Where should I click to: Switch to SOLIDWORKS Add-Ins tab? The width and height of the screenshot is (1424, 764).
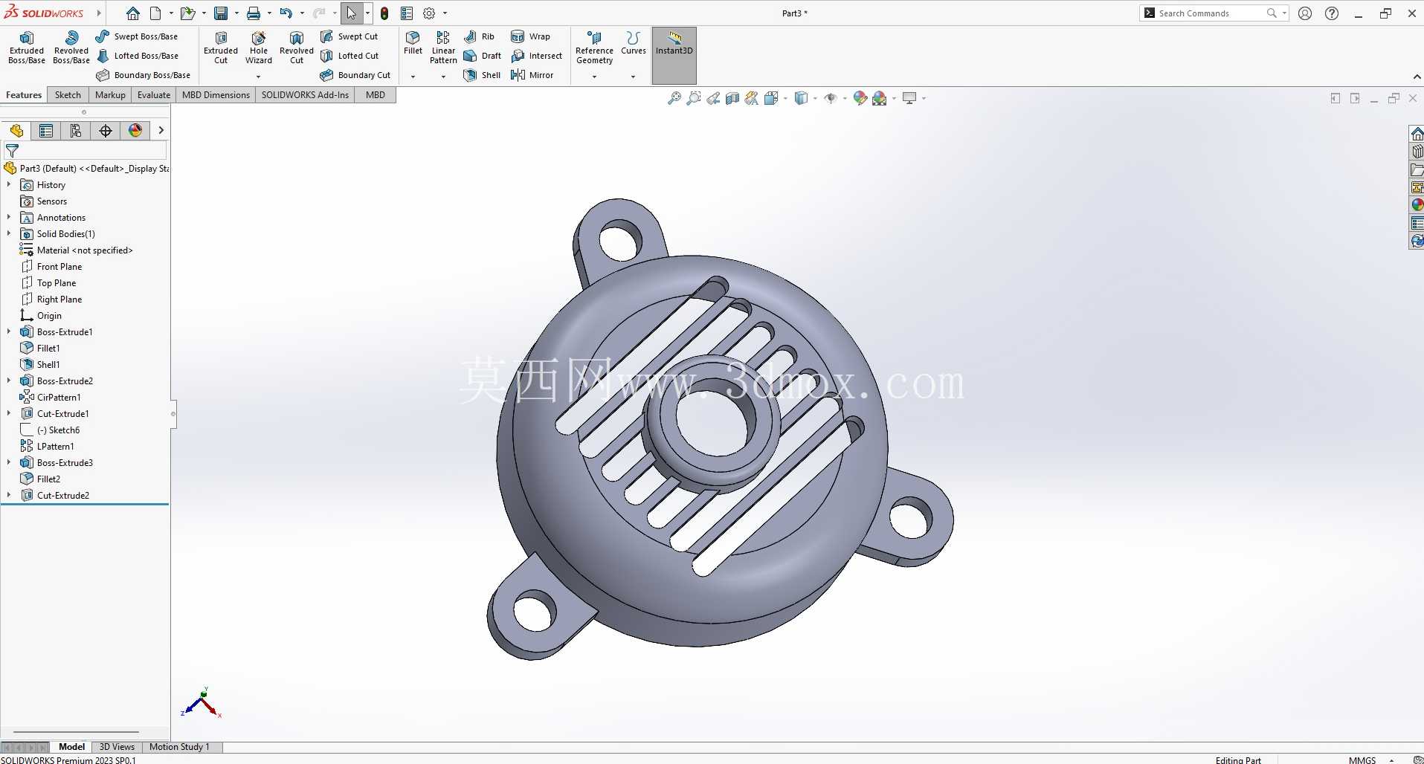(x=305, y=95)
